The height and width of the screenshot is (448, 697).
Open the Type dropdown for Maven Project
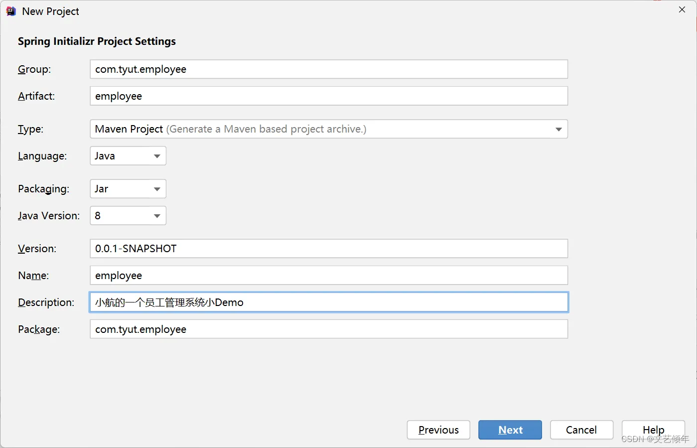pos(328,129)
